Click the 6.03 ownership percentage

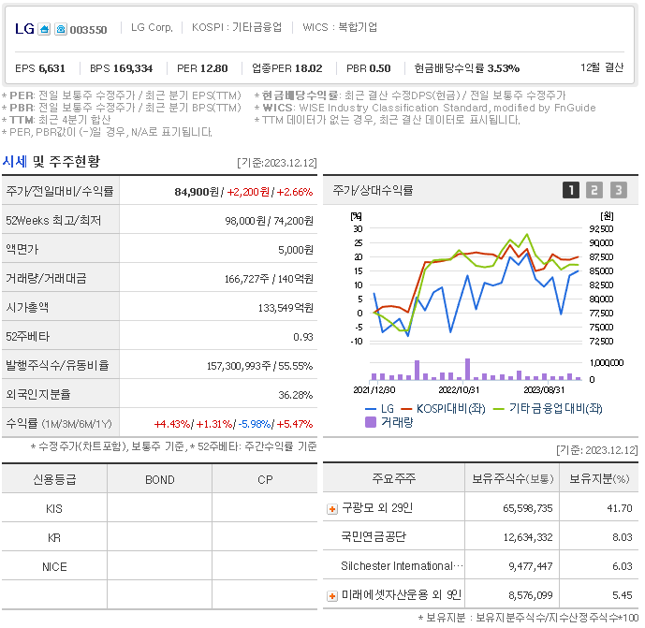[622, 567]
